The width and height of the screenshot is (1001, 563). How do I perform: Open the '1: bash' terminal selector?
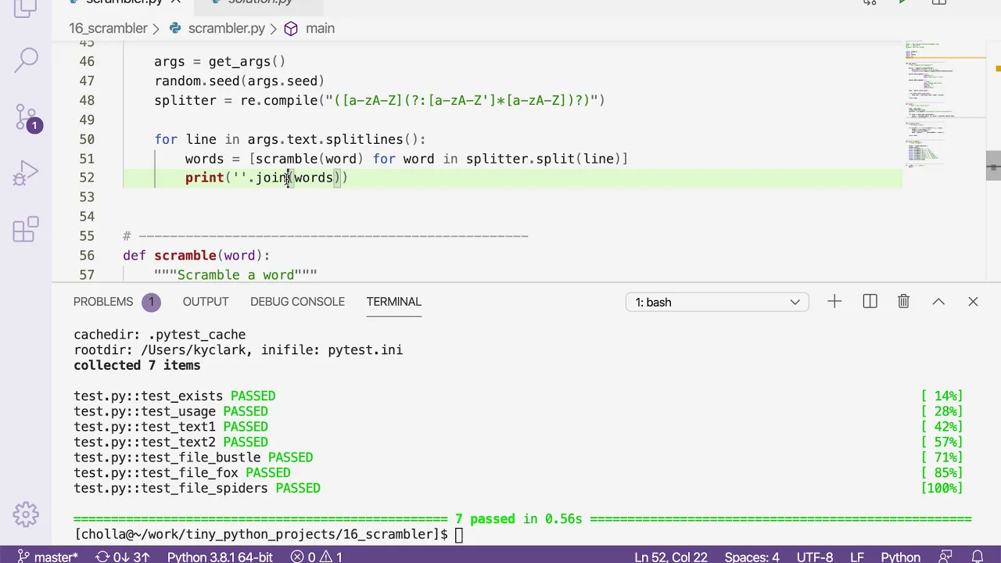pyautogui.click(x=717, y=302)
